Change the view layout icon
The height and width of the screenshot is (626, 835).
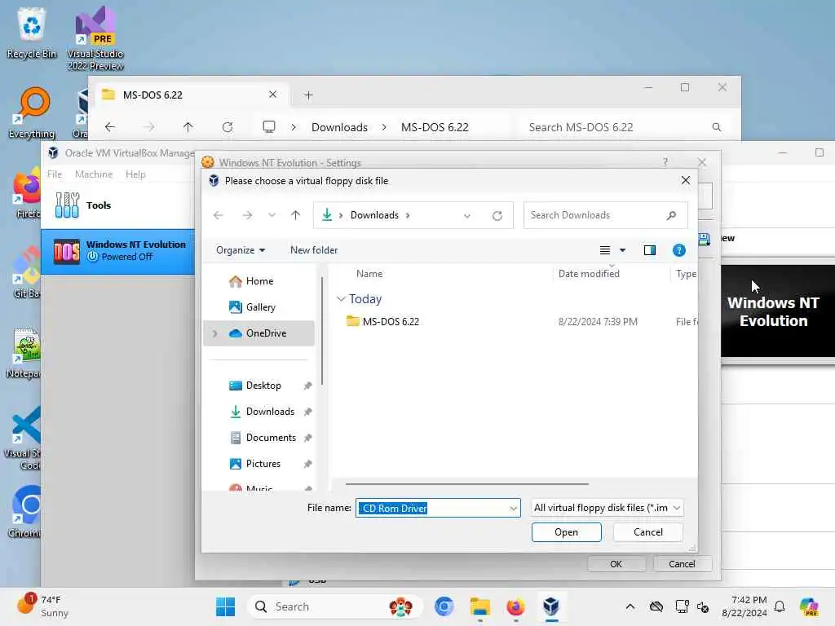pos(605,250)
